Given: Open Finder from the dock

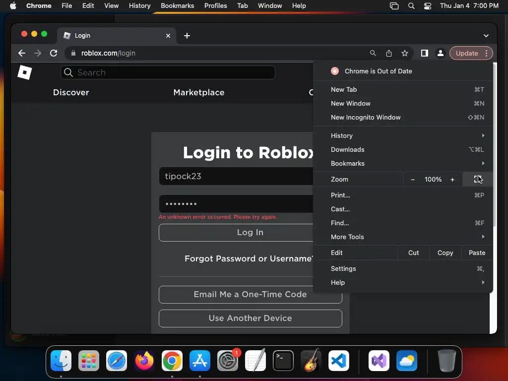Looking at the screenshot, I should click(61, 361).
